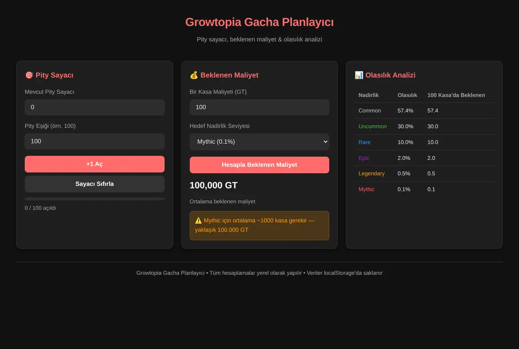Click the Sayacı Sıfırla button
Image resolution: width=519 pixels, height=349 pixels.
click(95, 184)
